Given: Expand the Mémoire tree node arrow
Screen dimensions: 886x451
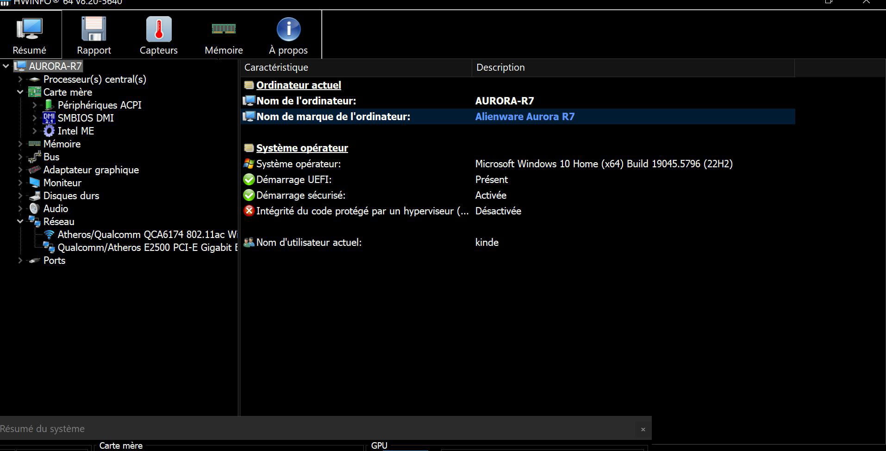Looking at the screenshot, I should tap(20, 144).
